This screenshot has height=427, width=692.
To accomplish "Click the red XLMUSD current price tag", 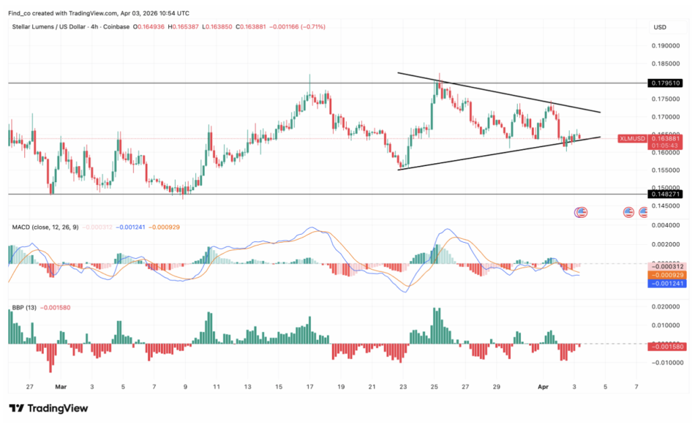I will pyautogui.click(x=632, y=138).
